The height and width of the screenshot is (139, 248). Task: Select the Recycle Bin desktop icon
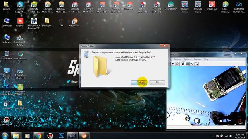pyautogui.click(x=7, y=55)
